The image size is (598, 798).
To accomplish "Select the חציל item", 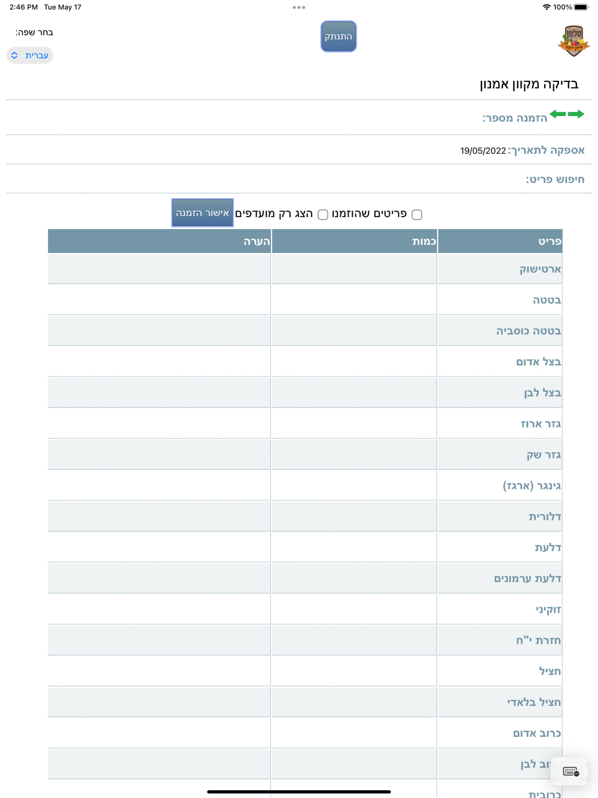I will tap(550, 672).
